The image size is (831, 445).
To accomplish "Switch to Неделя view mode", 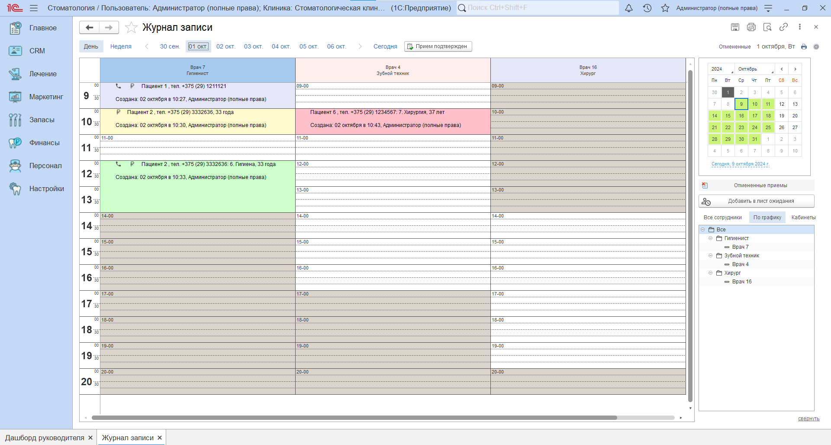I will pyautogui.click(x=121, y=46).
